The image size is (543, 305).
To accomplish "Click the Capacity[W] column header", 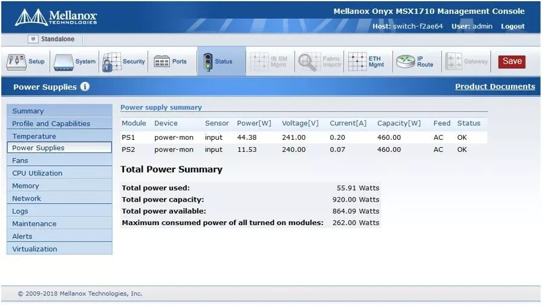I will (399, 123).
